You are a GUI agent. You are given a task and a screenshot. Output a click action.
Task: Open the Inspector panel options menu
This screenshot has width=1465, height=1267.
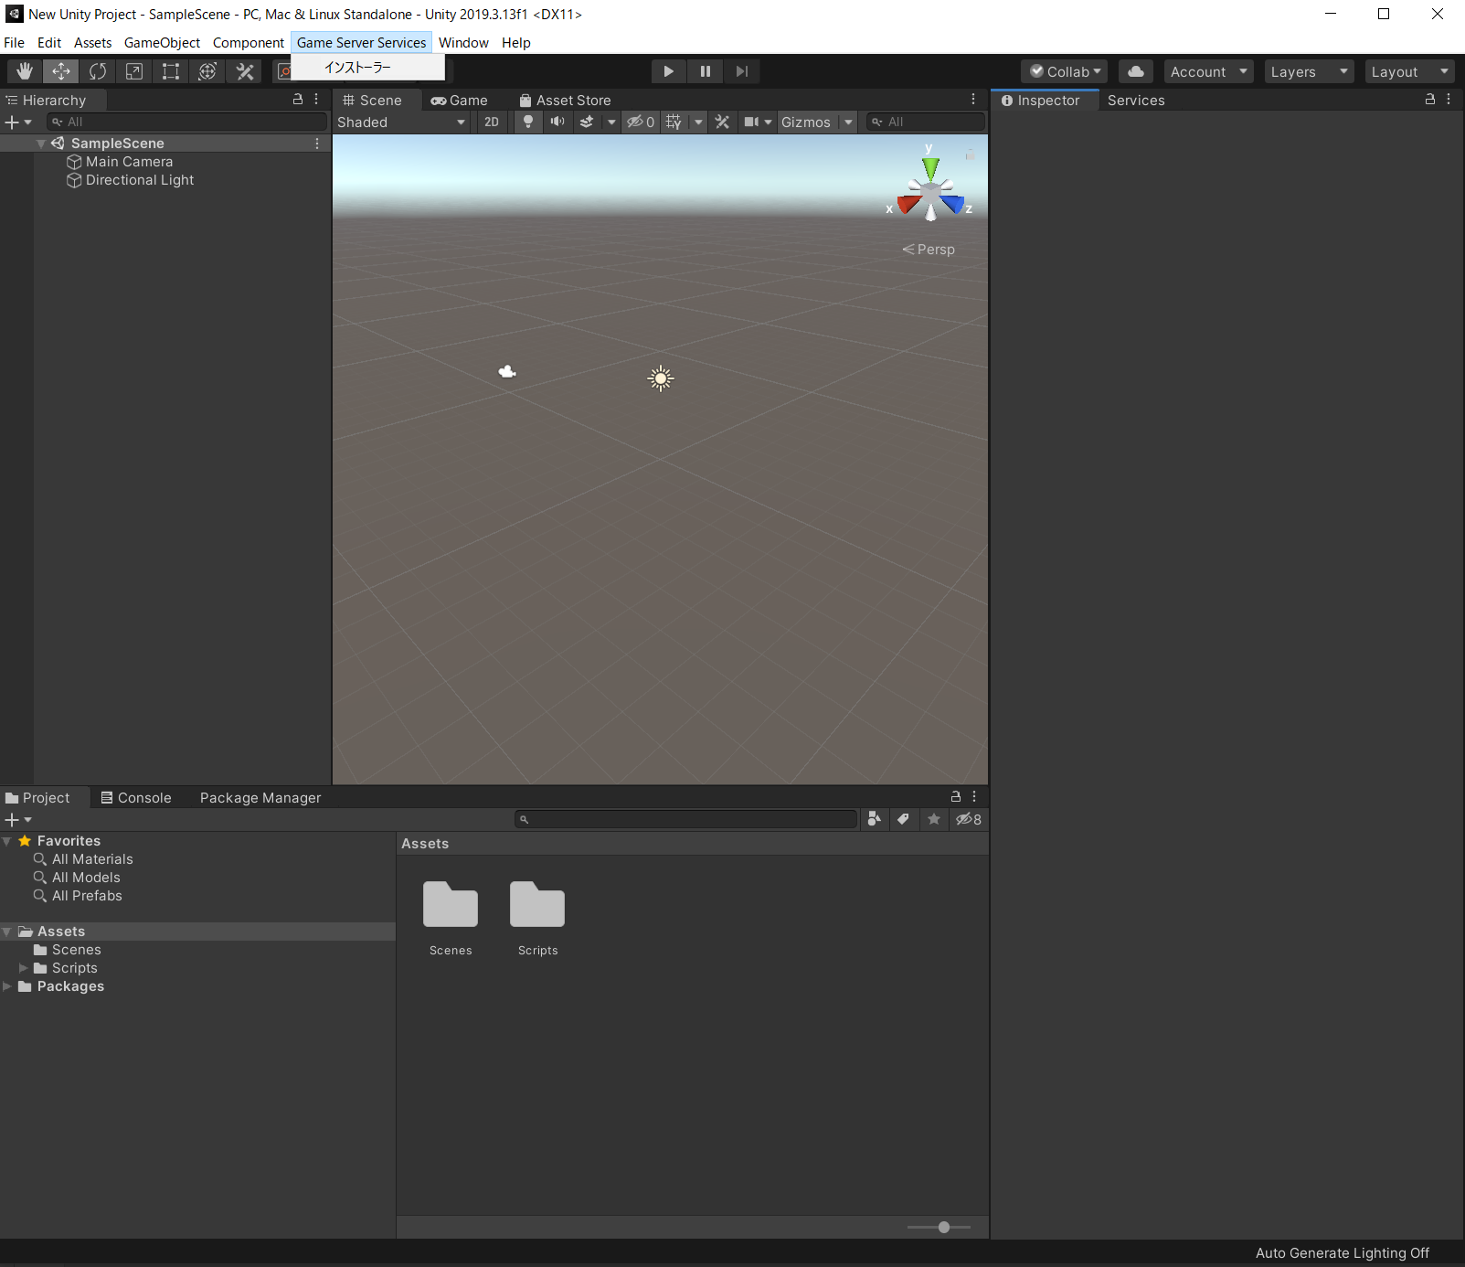(1449, 100)
